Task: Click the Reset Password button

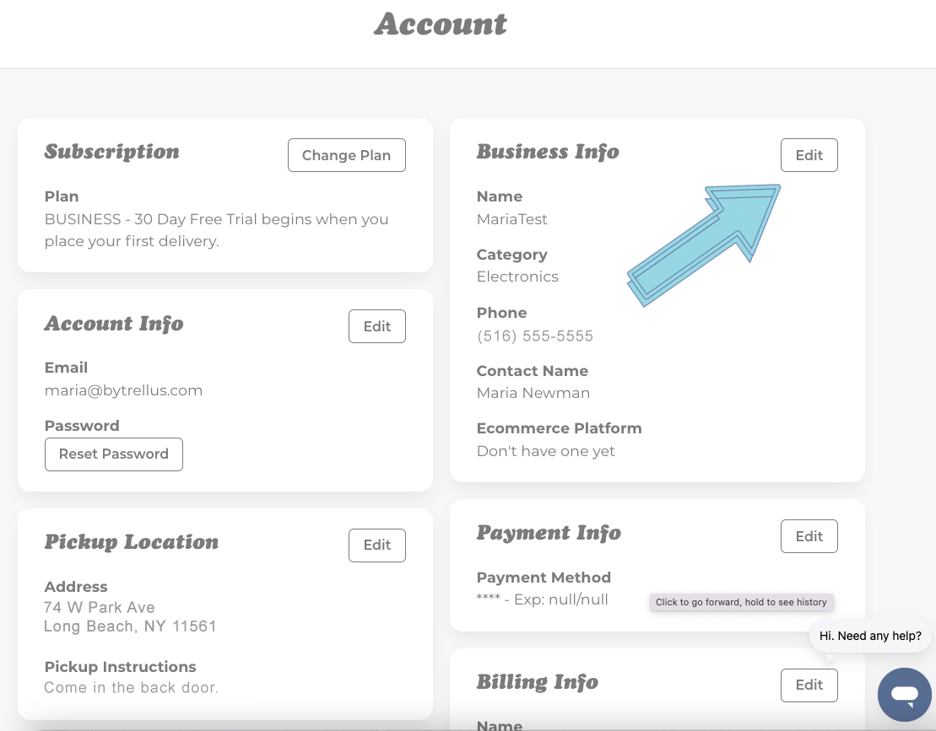Action: 113,454
